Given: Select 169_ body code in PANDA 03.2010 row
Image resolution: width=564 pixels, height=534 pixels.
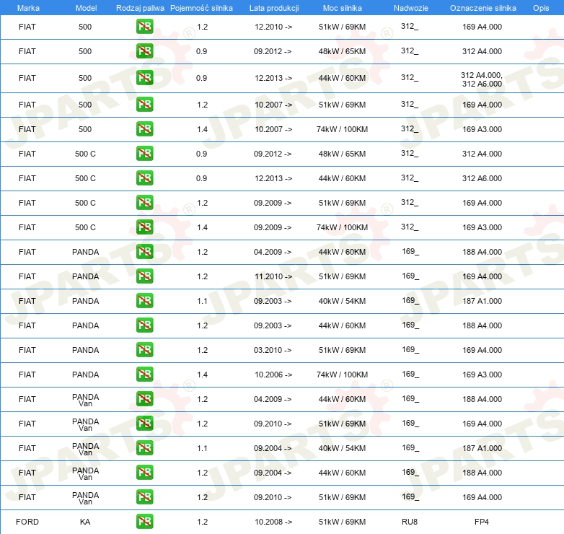Looking at the screenshot, I should (410, 349).
